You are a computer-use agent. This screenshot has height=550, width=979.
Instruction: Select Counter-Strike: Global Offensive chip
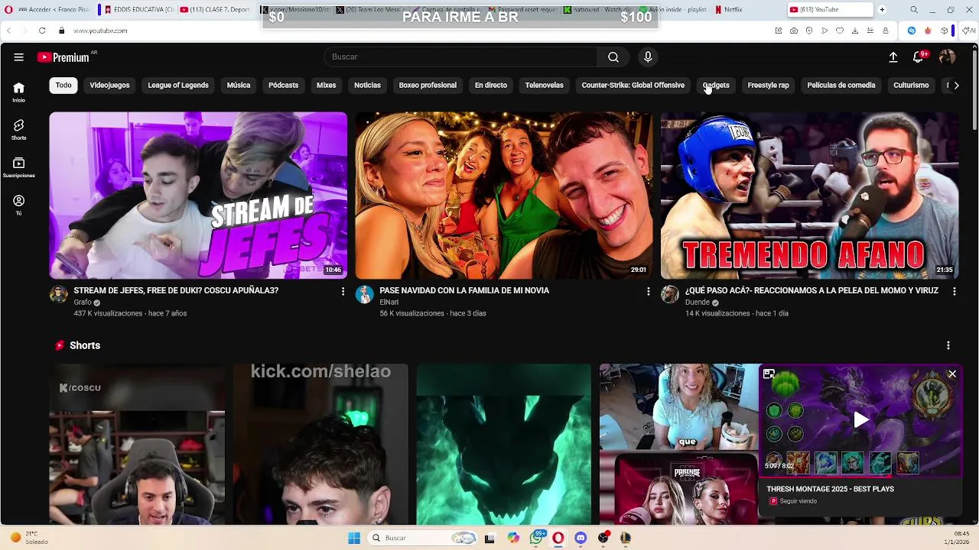pyautogui.click(x=633, y=86)
